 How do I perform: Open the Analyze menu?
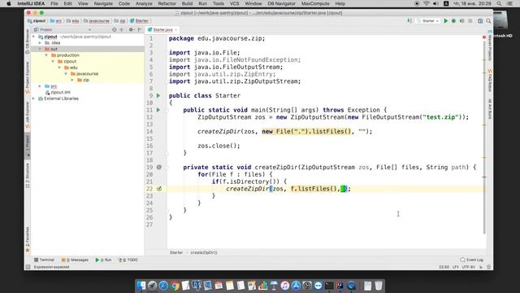144,3
